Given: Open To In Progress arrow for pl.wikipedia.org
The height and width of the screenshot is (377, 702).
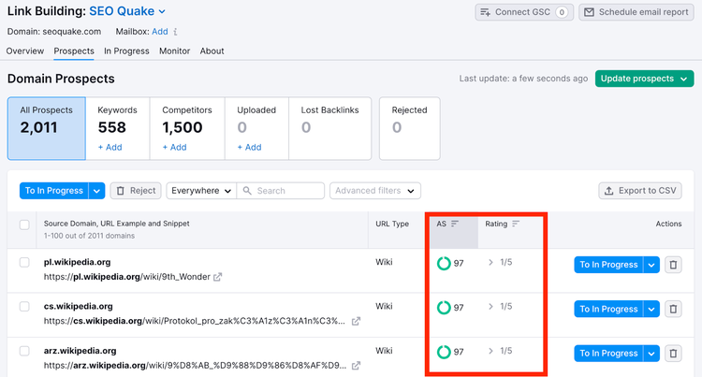Looking at the screenshot, I should [651, 265].
